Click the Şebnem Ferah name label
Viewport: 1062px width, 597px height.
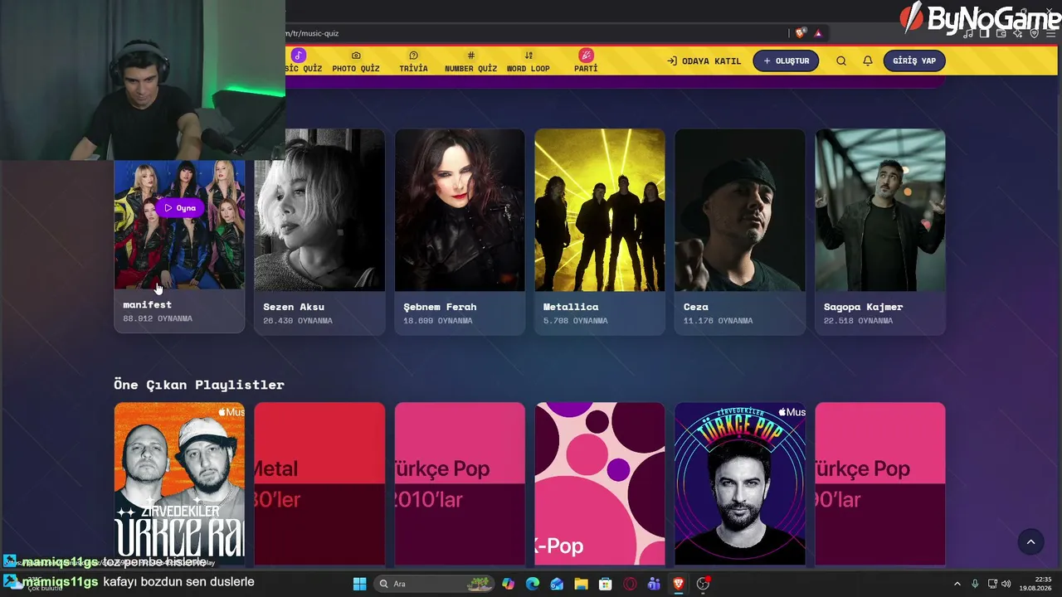pyautogui.click(x=440, y=307)
